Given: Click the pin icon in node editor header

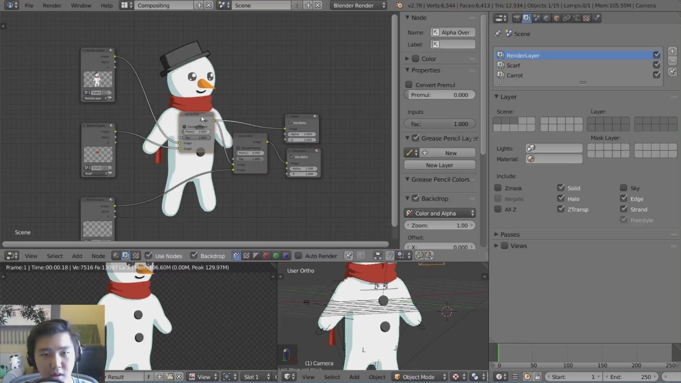Looking at the screenshot, I should [x=348, y=256].
